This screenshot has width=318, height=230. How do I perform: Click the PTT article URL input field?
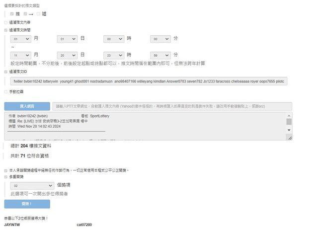point(172,106)
